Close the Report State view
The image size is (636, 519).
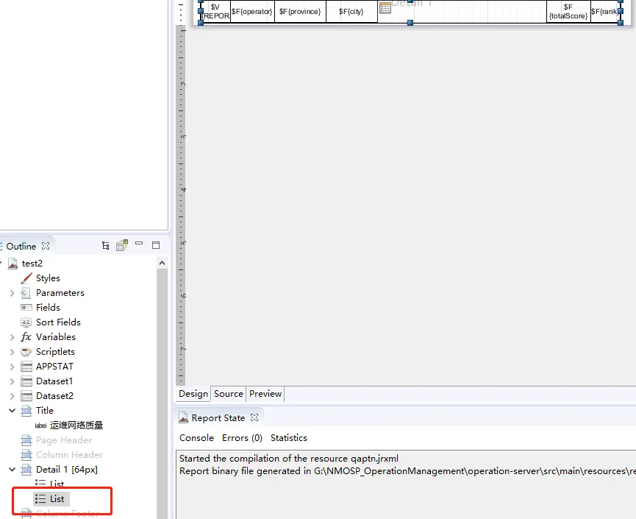[254, 417]
